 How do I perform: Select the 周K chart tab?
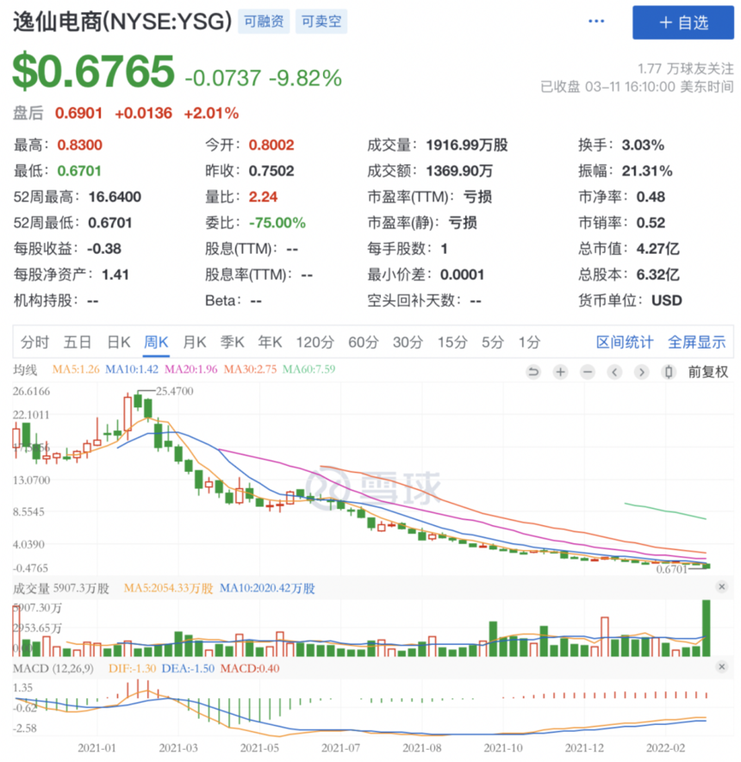pos(156,342)
